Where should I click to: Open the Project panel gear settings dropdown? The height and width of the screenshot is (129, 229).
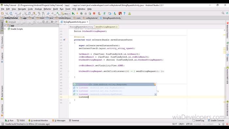(52, 22)
